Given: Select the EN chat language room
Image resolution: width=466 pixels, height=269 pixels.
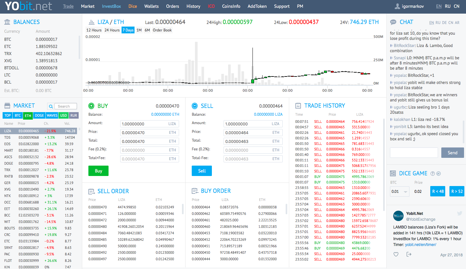Looking at the screenshot, I should (432, 23).
